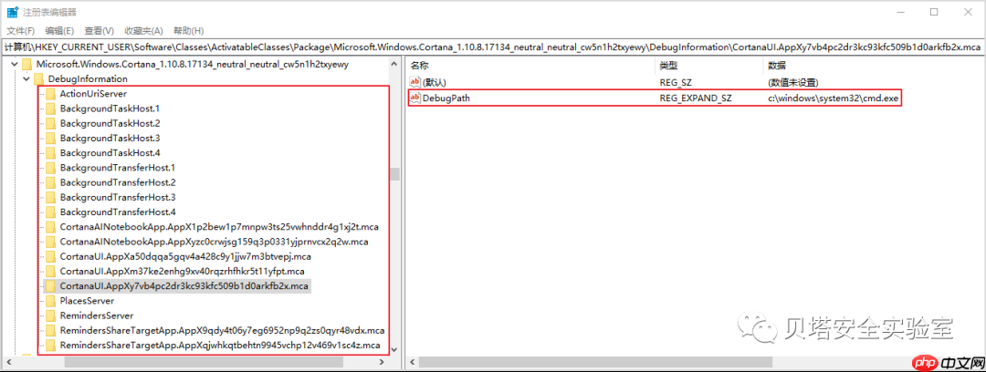Image resolution: width=986 pixels, height=372 pixels.
Task: Open the 帮助(H) menu
Action: [189, 31]
